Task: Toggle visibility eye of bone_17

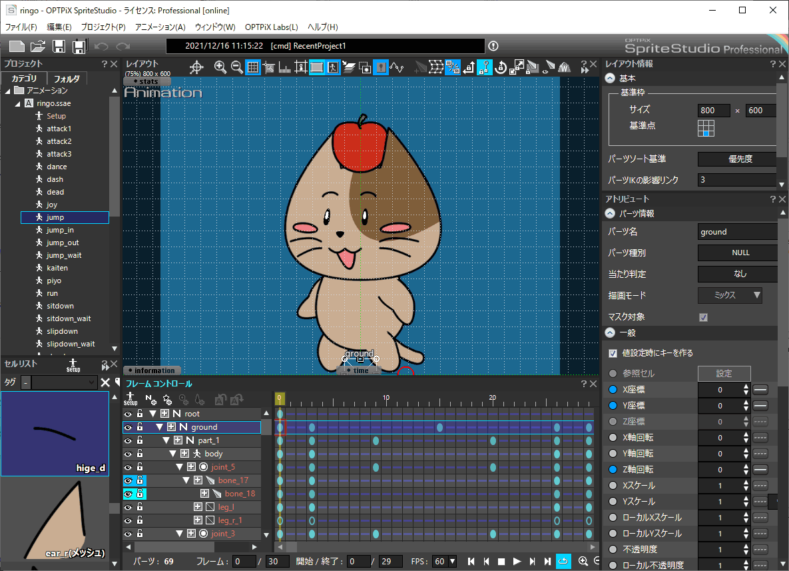Action: [x=128, y=480]
